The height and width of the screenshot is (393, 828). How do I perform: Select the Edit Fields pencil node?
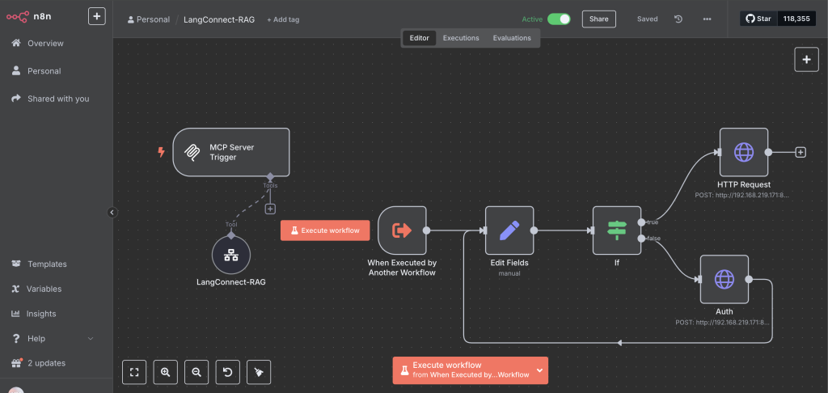(509, 230)
